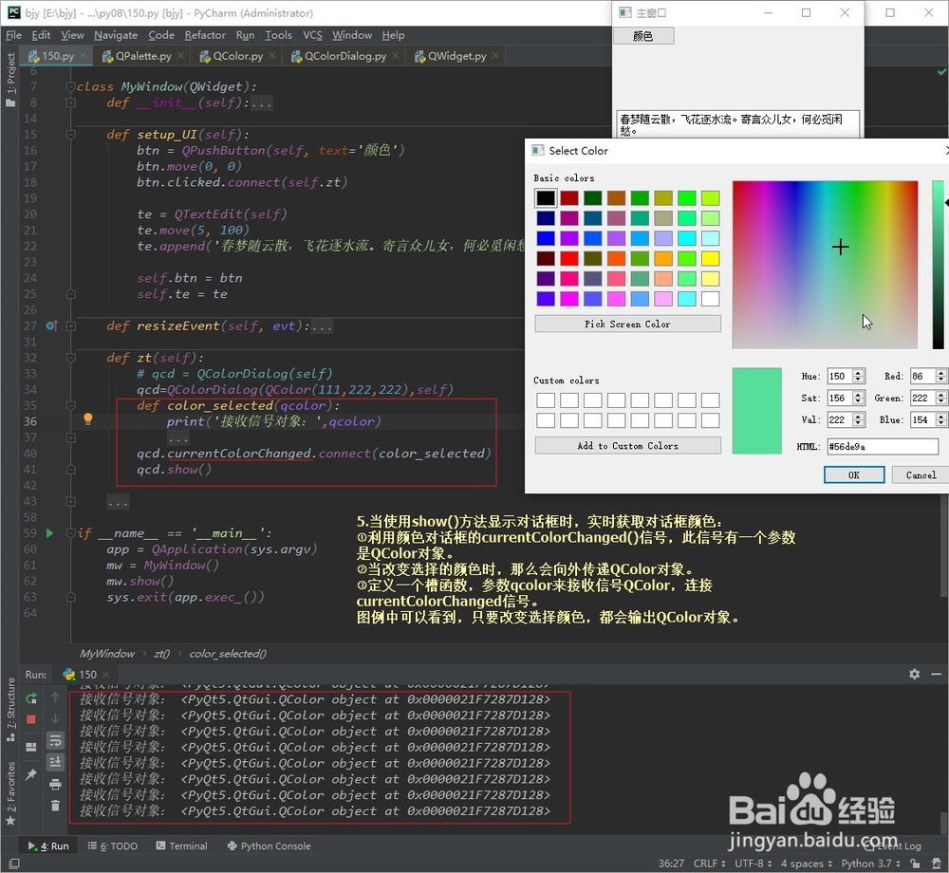
Task: Click Pick Screen Color button
Action: (627, 324)
